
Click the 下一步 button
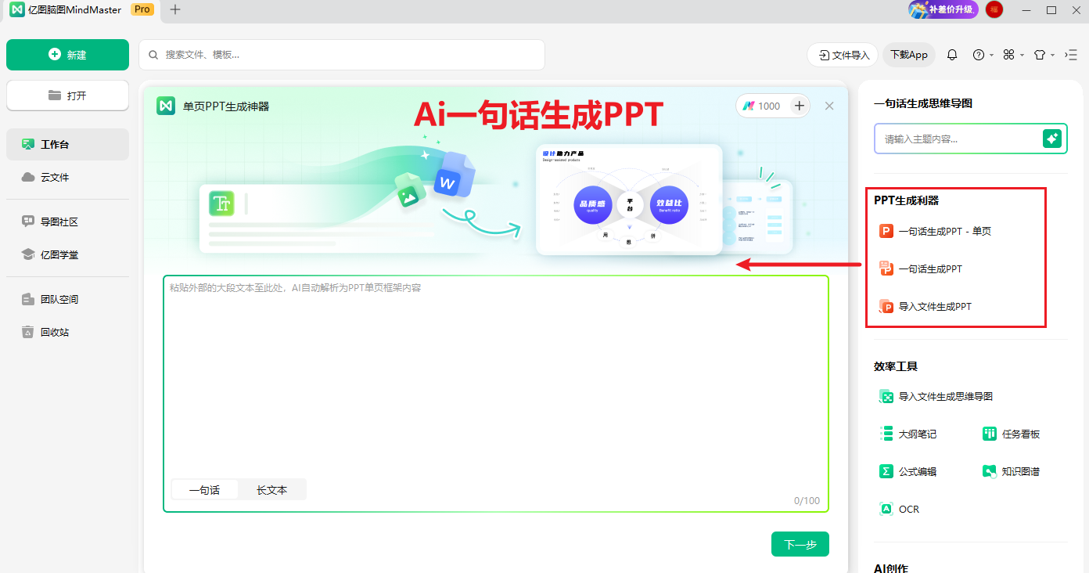800,545
